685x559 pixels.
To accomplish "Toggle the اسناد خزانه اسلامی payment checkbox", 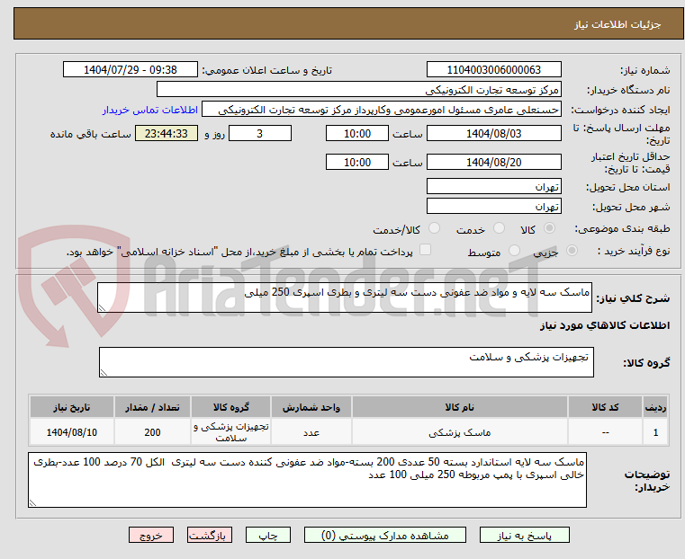I will click(x=425, y=250).
